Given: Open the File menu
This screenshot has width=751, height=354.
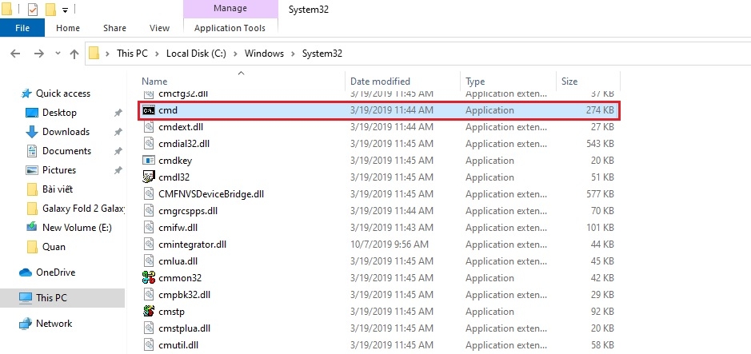Looking at the screenshot, I should (x=22, y=28).
